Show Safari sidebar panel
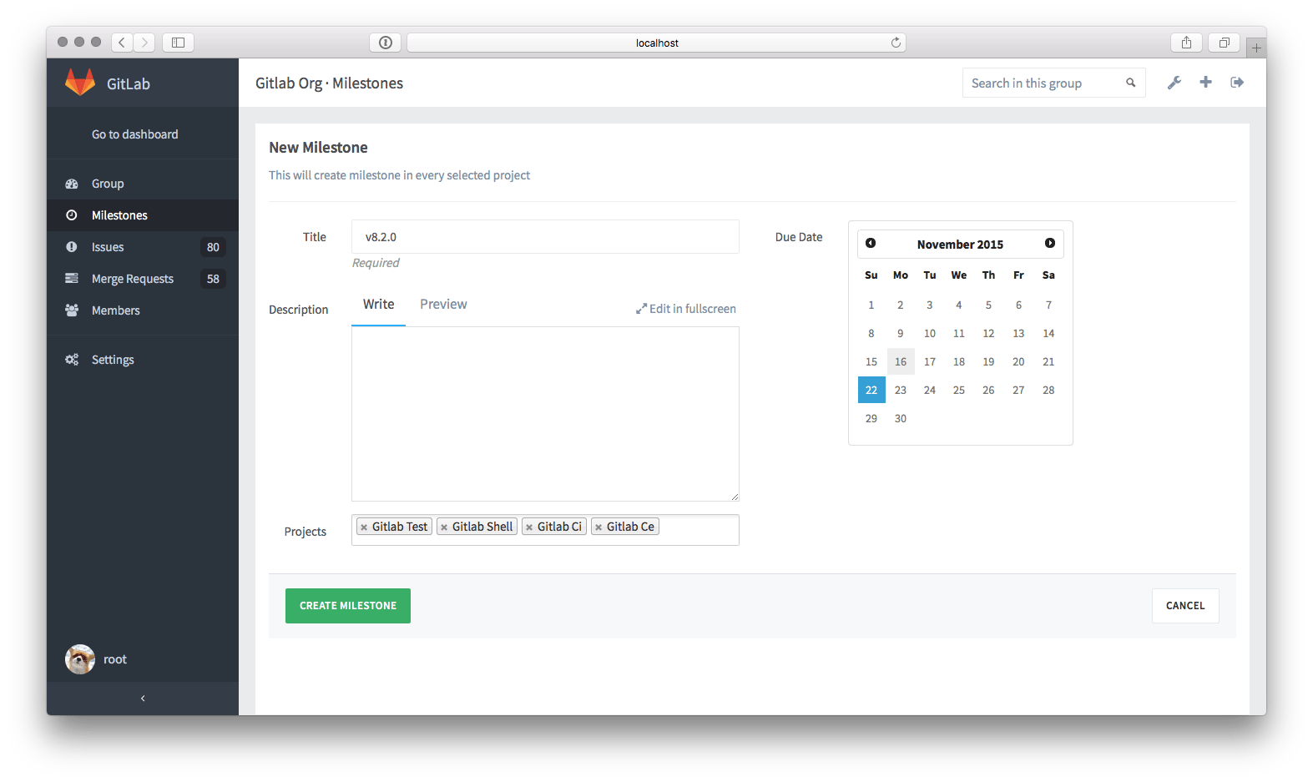 (x=178, y=43)
